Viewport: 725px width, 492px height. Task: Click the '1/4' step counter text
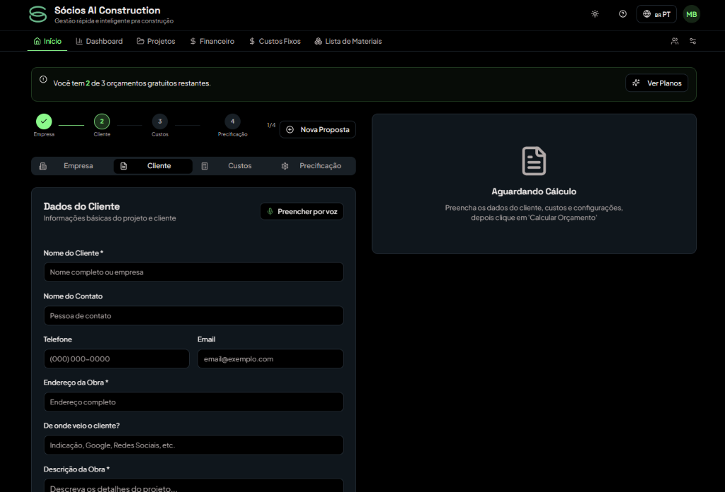271,125
